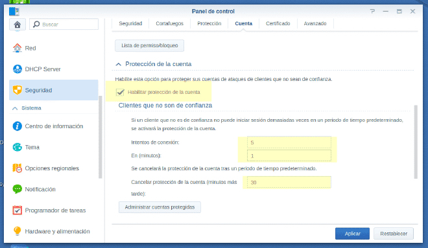
Task: Open the Red network icon
Action: (18, 48)
